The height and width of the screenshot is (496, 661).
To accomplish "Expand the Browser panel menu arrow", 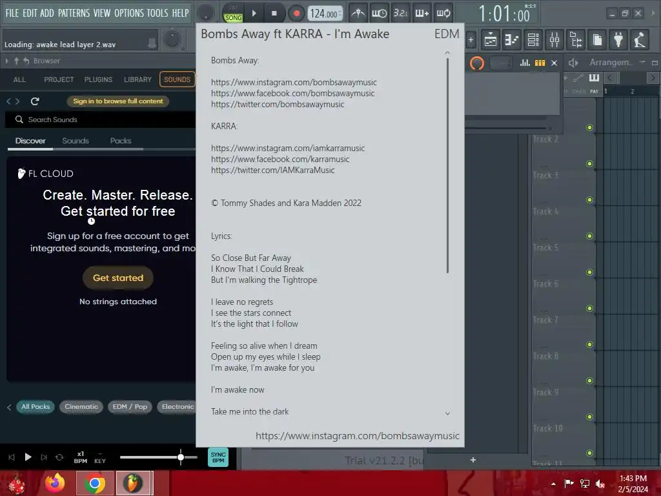I will pos(6,61).
